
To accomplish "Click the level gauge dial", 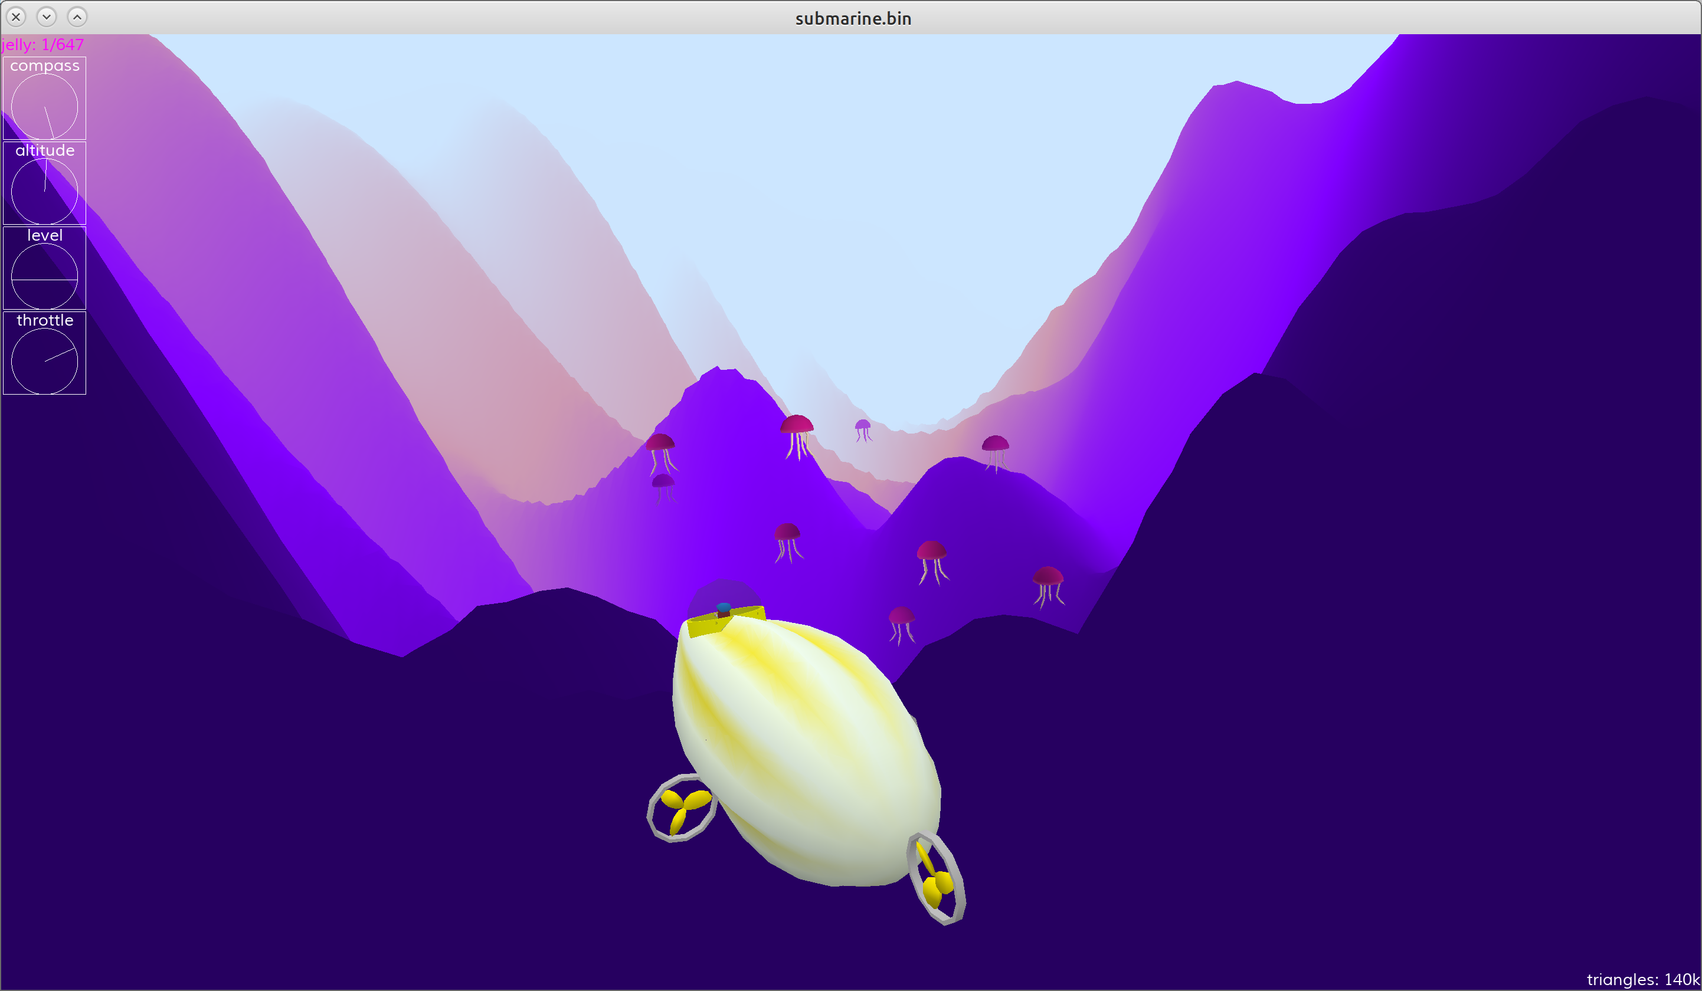I will [x=45, y=276].
